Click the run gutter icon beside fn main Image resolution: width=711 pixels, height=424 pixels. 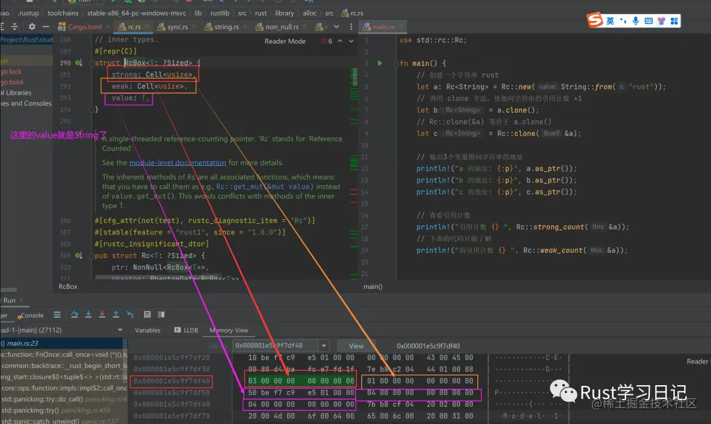(x=380, y=63)
